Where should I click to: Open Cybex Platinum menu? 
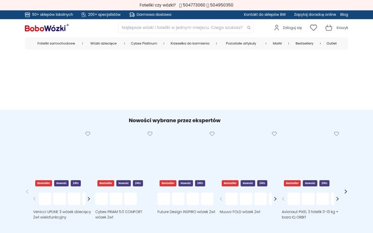tap(144, 43)
